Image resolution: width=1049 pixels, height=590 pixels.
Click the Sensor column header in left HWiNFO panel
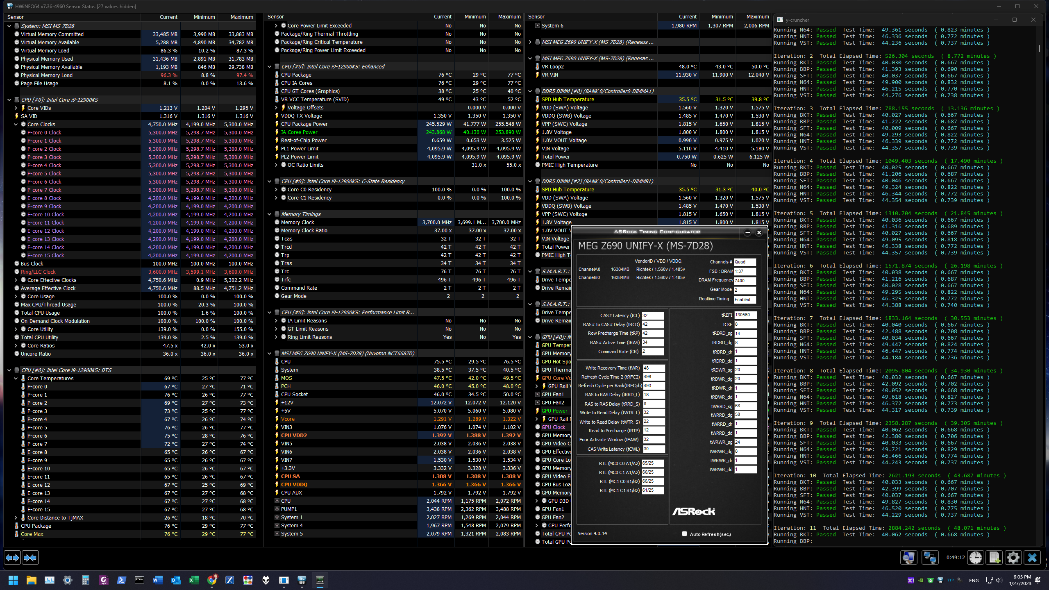pos(72,17)
